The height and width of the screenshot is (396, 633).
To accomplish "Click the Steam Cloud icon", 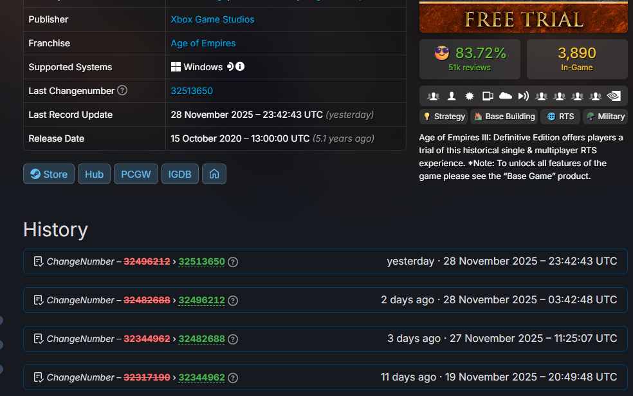I will (506, 96).
